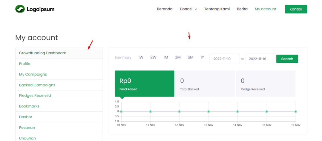
Task: Go to Bookmarks in the sidebar
Action: tap(29, 106)
